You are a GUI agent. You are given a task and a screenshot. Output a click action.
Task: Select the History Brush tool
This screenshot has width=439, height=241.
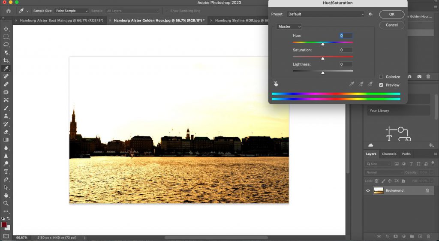point(6,124)
